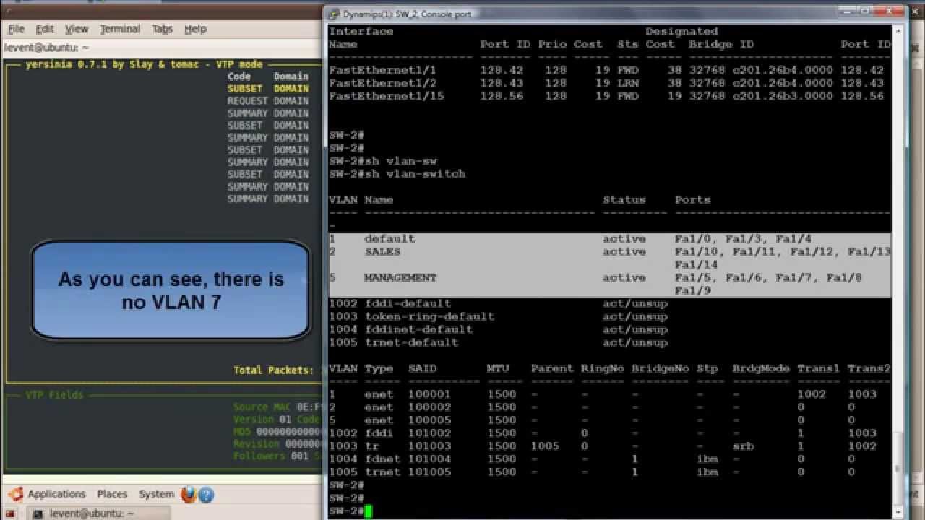This screenshot has width=925, height=520.
Task: Open the blue help icon on the panel
Action: point(206,495)
